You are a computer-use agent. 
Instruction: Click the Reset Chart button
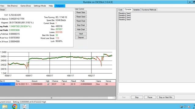coord(81,21)
